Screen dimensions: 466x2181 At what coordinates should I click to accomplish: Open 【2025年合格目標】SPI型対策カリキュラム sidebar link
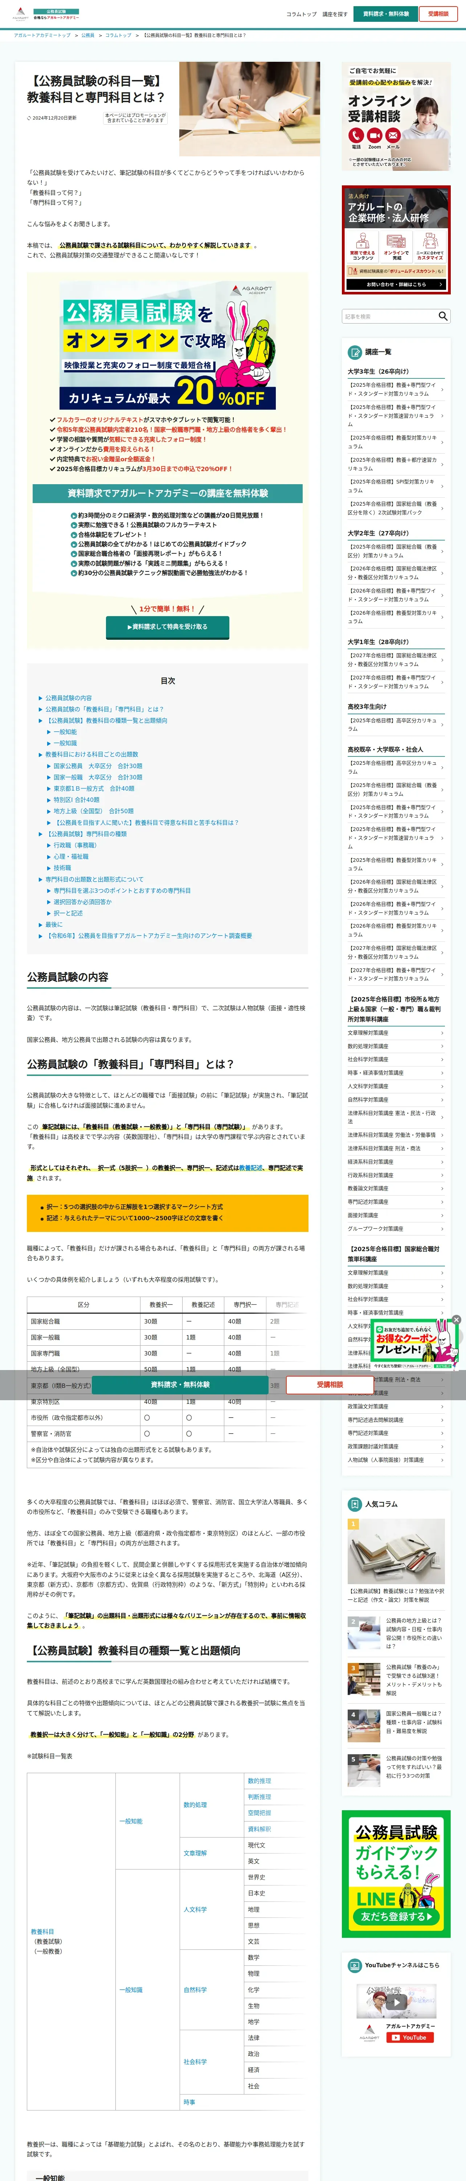coord(396,486)
